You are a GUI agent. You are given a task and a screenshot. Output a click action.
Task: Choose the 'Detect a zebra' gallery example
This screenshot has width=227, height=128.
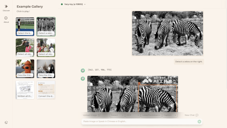pos(46,26)
